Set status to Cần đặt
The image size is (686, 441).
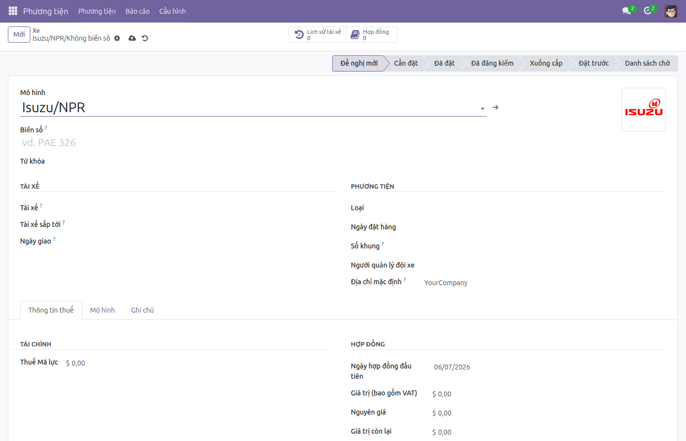(x=406, y=63)
